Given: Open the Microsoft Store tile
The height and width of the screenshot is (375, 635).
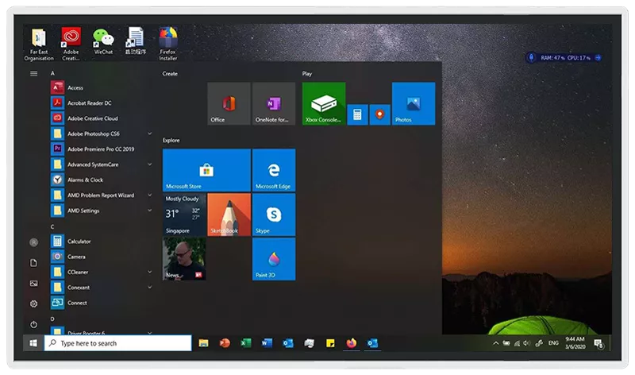Looking at the screenshot, I should point(206,170).
